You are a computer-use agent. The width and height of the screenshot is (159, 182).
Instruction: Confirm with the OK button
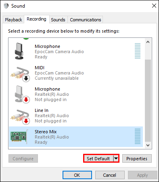[x=77, y=175]
